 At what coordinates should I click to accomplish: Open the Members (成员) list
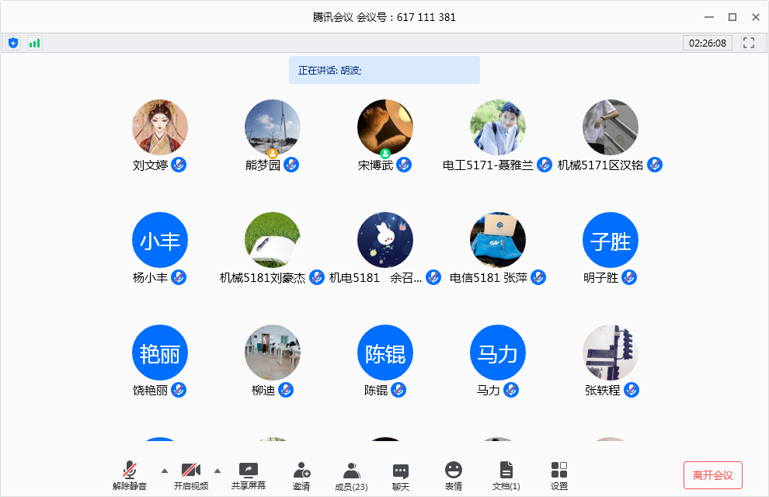tap(351, 475)
